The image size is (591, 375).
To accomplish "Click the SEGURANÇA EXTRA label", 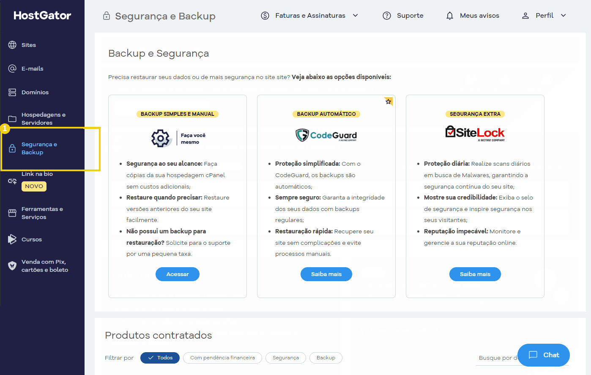I will [475, 114].
